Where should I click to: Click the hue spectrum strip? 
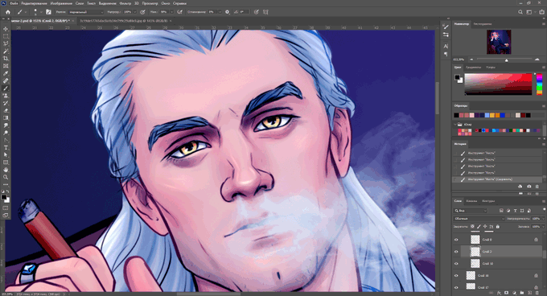coord(539,84)
